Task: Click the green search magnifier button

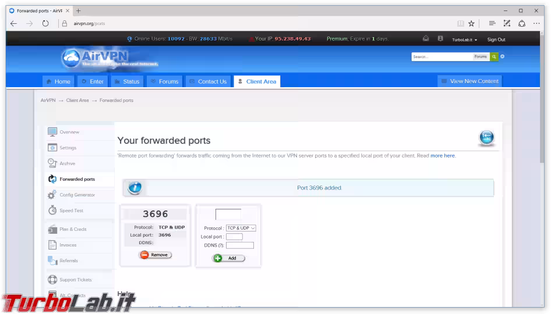Action: pyautogui.click(x=494, y=57)
